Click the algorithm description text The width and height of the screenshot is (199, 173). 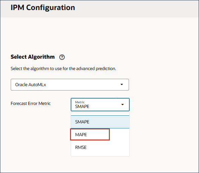[x=63, y=69]
